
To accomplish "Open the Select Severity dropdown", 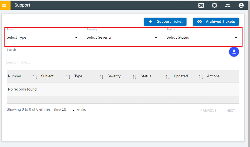I will pos(123,38).
